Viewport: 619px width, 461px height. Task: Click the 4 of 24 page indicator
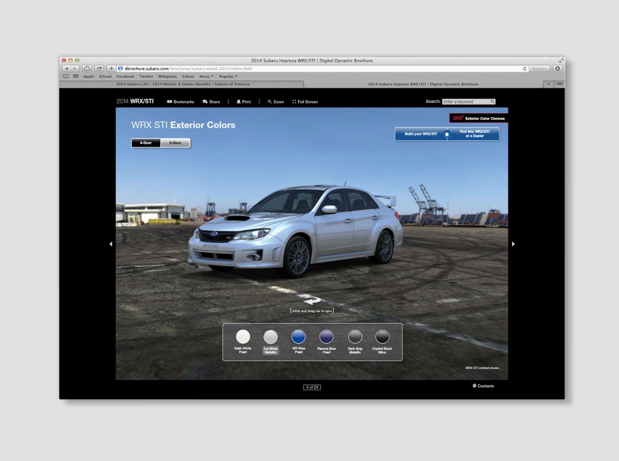click(x=312, y=387)
